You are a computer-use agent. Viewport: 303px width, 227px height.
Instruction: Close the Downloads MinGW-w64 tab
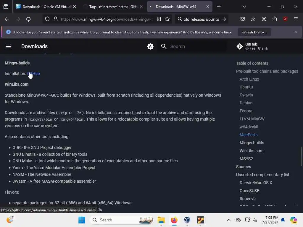(208, 7)
